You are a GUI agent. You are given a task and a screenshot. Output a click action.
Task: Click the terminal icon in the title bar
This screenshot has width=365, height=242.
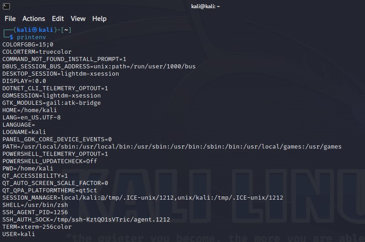(x=5, y=6)
